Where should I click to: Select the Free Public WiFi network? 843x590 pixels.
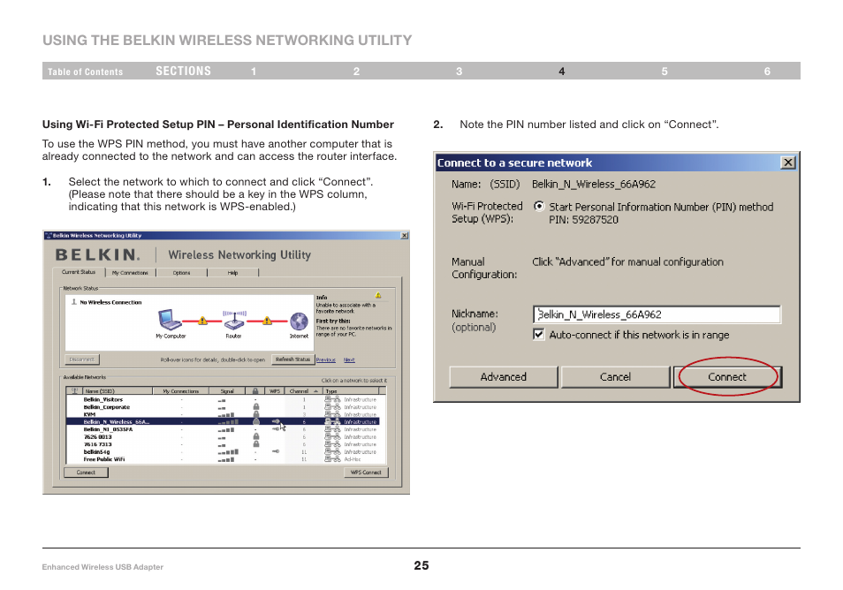click(x=223, y=459)
